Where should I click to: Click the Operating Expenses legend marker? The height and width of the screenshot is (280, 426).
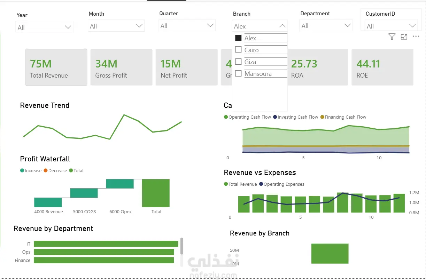point(261,184)
